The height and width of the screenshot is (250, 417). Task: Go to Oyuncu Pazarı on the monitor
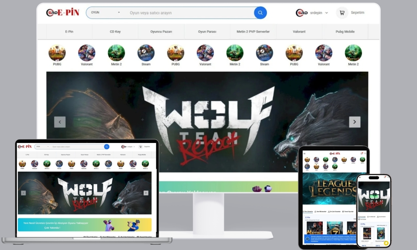click(161, 32)
